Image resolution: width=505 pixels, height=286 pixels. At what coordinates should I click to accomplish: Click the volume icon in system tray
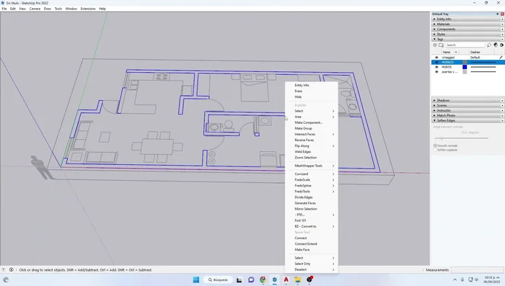coord(476,280)
